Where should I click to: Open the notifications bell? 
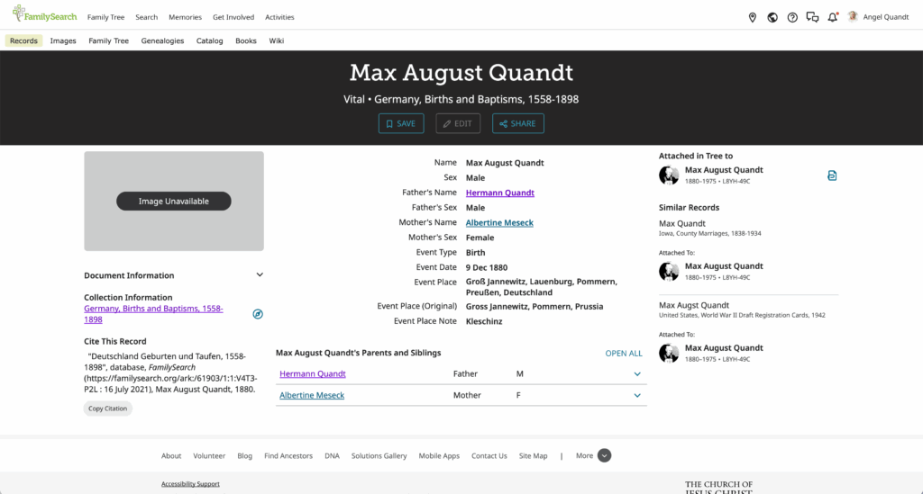[x=832, y=18]
